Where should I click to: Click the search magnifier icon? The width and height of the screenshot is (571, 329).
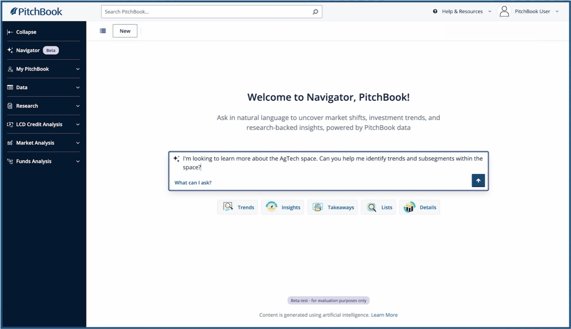[x=315, y=12]
